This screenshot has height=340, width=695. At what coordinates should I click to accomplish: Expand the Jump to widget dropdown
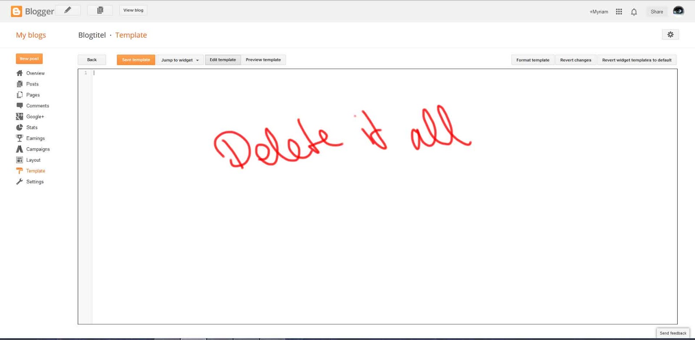(x=180, y=60)
